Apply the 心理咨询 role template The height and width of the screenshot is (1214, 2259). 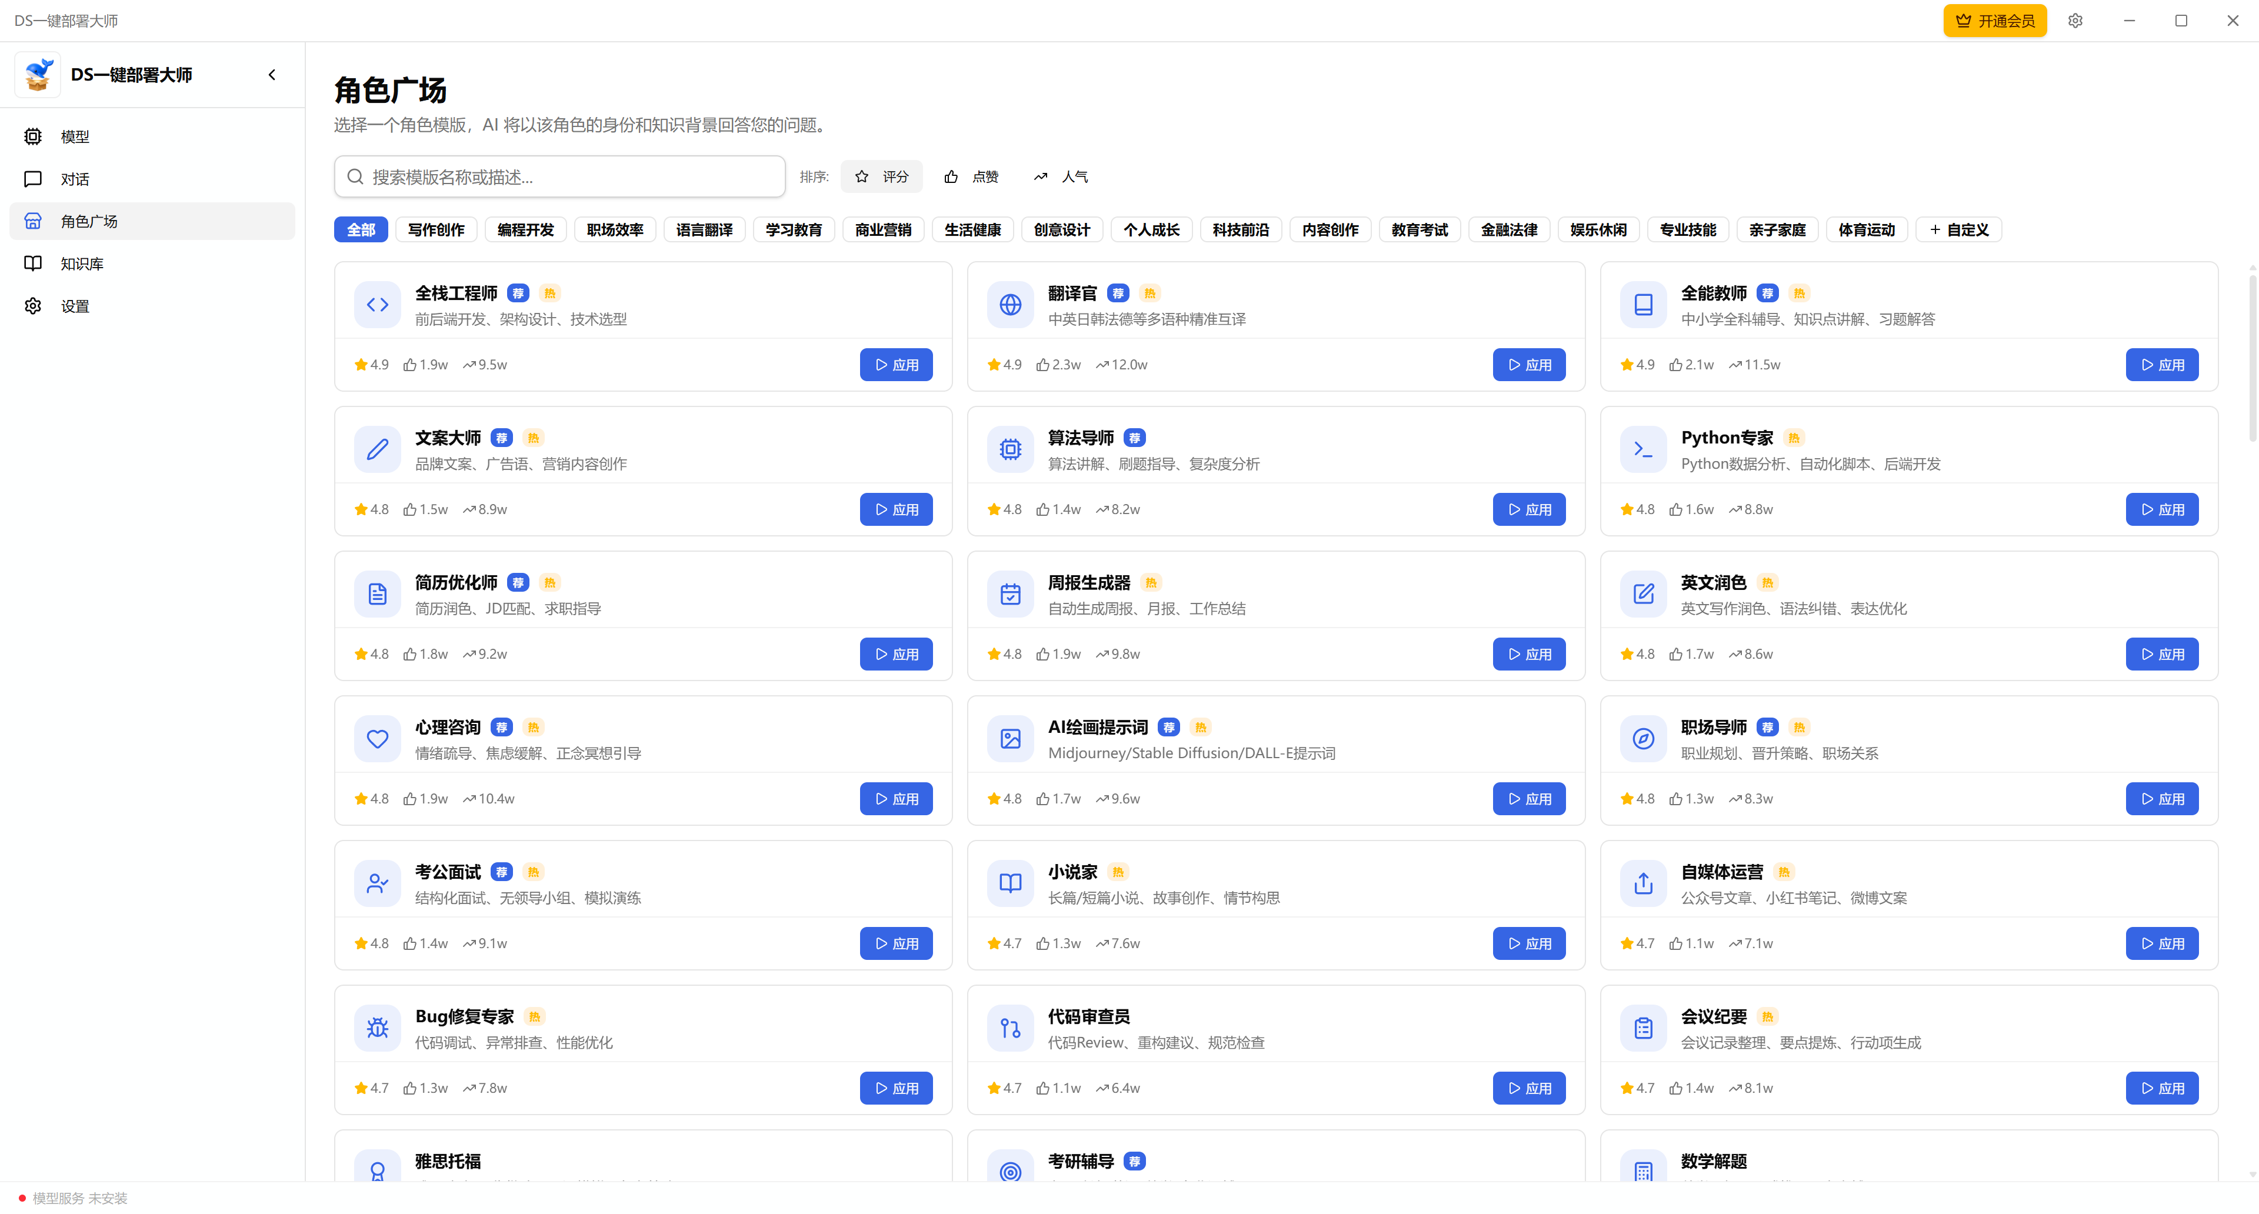click(x=896, y=799)
